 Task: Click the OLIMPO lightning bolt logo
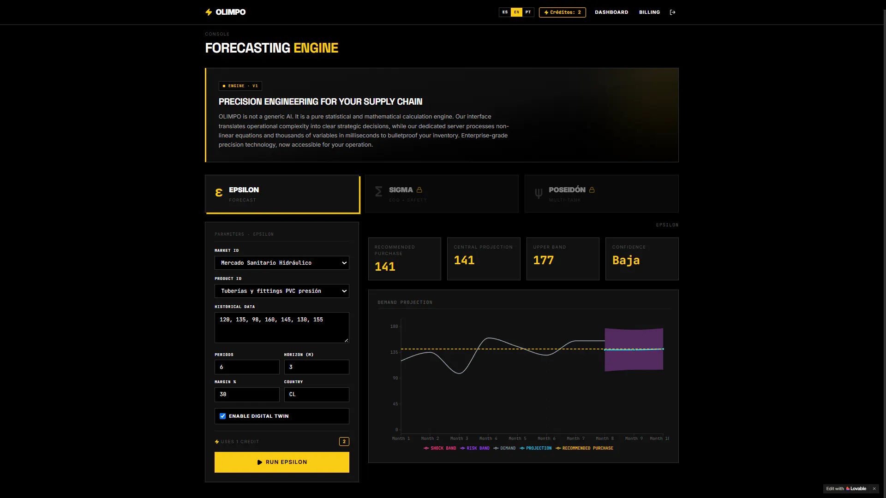point(209,12)
